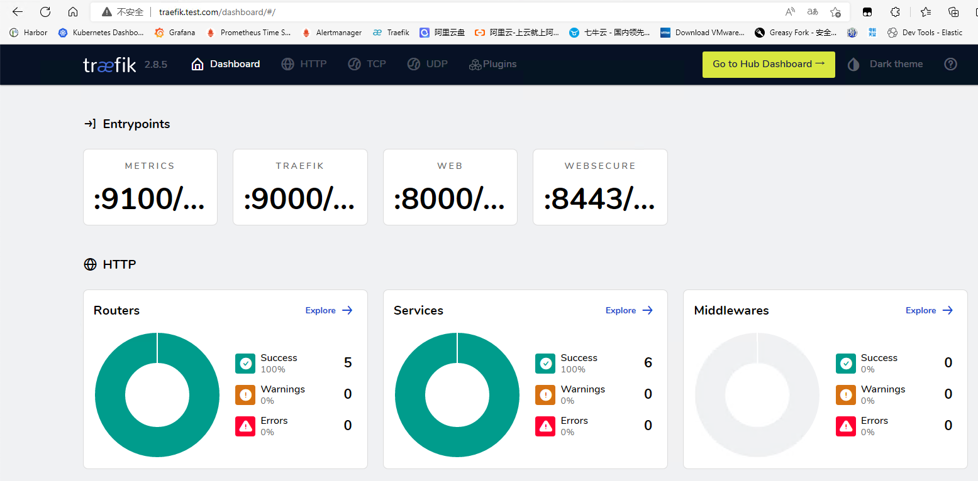Explore the Middlewares card
The width and height of the screenshot is (978, 481).
coord(930,310)
